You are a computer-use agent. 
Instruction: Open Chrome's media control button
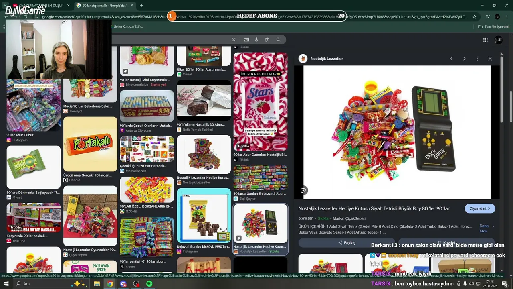(487, 17)
